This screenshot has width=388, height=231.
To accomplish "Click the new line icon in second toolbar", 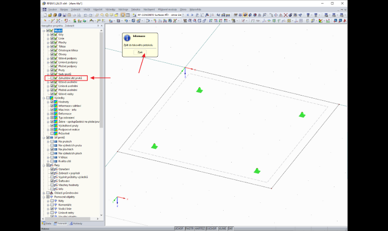I will pyautogui.click(x=53, y=21).
